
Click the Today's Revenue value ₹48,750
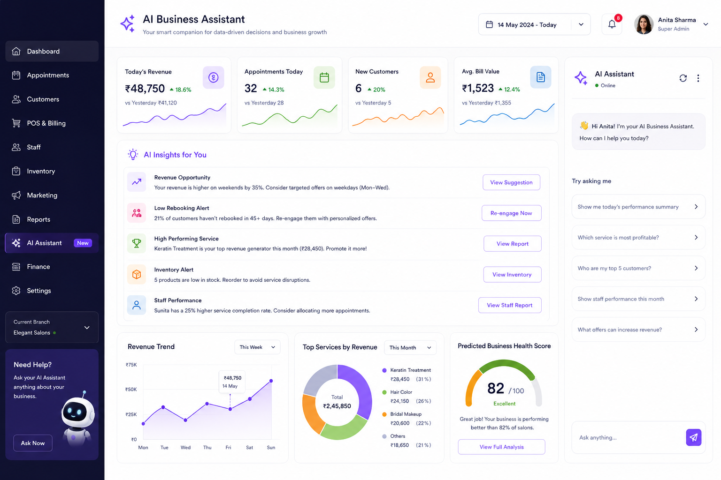tap(145, 89)
